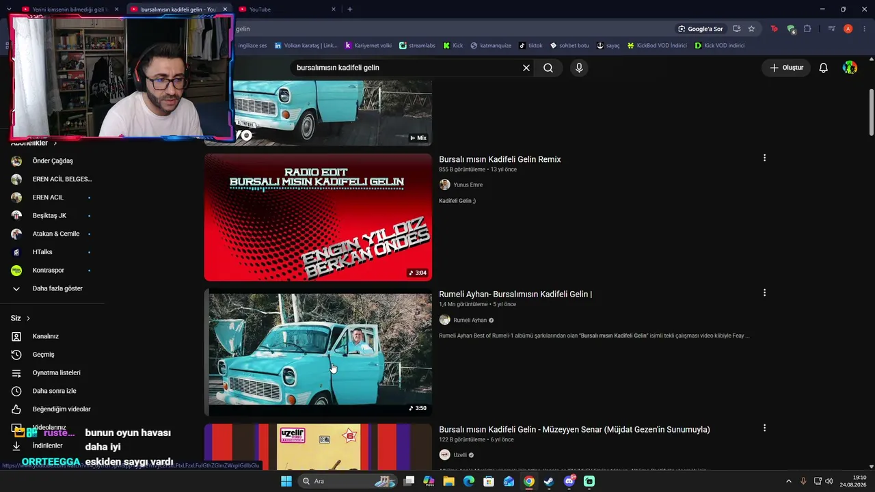Open a new browser tab

tap(350, 10)
